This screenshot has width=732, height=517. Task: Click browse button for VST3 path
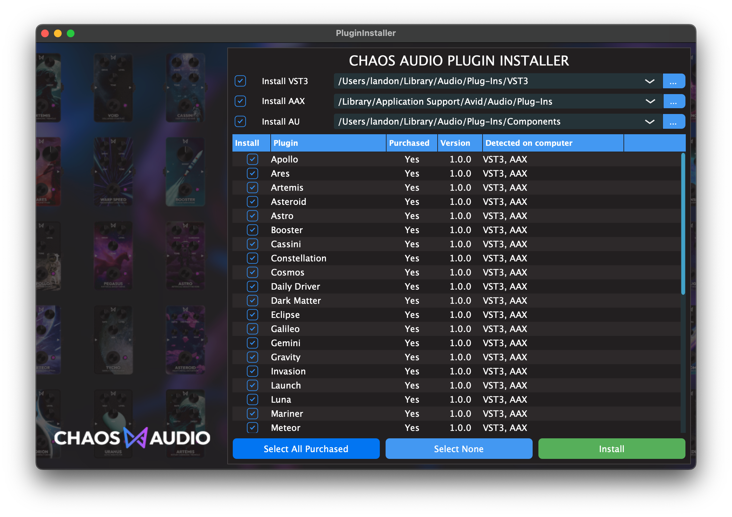point(674,81)
